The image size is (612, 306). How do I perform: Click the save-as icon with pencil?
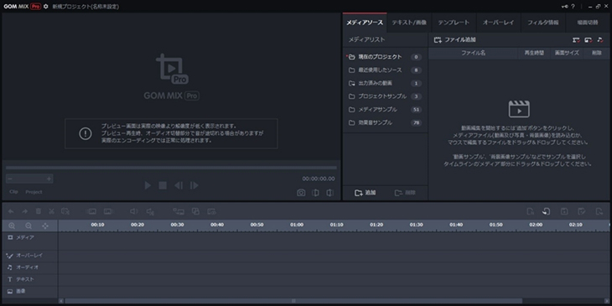click(x=582, y=211)
